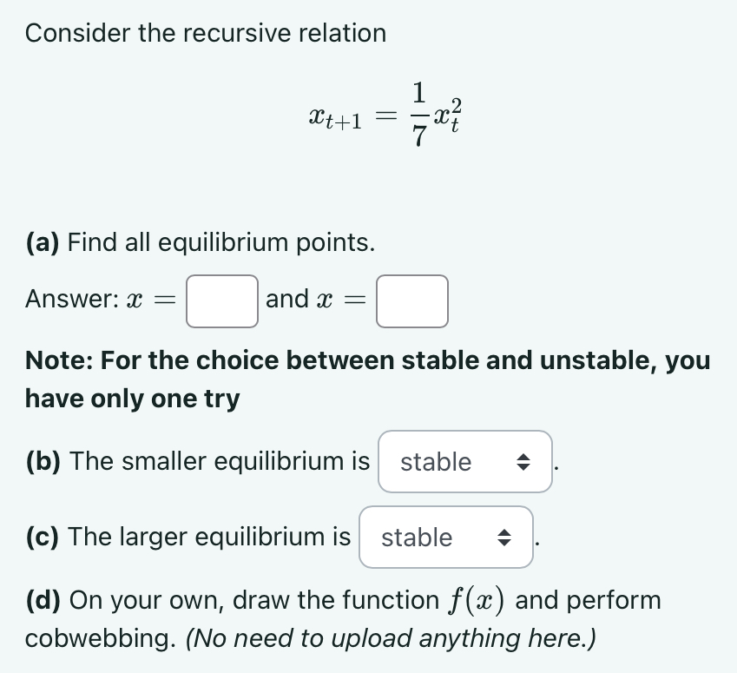Screen dimensions: 737x673
Task: Select the 'stable' text in part (b) selector
Action: click(436, 462)
